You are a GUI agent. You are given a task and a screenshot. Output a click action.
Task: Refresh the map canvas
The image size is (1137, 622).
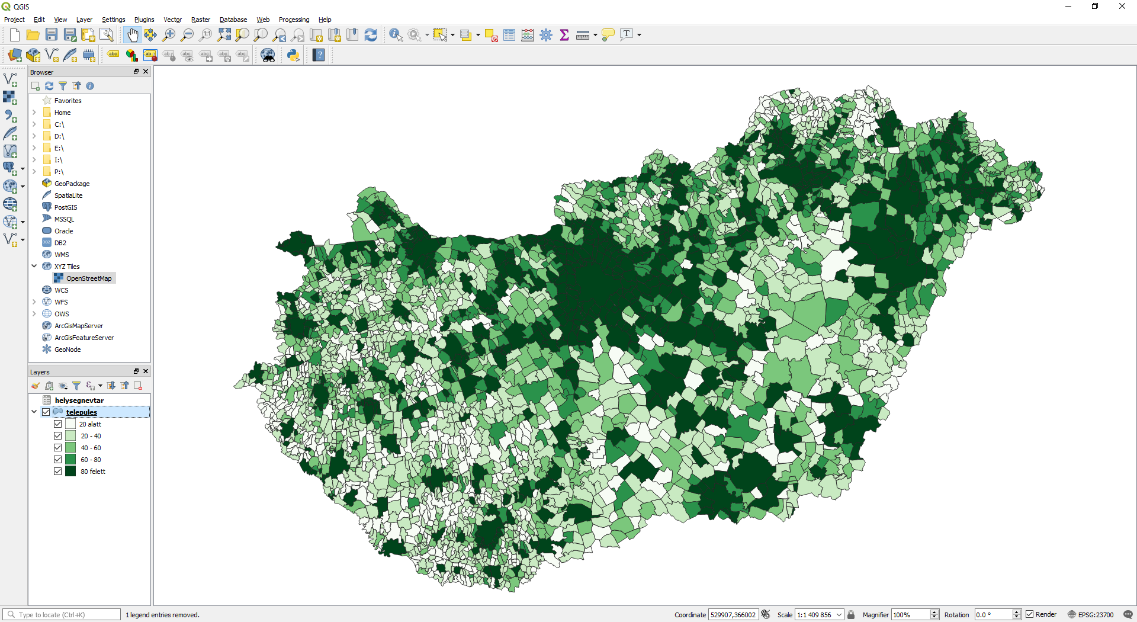(x=371, y=35)
